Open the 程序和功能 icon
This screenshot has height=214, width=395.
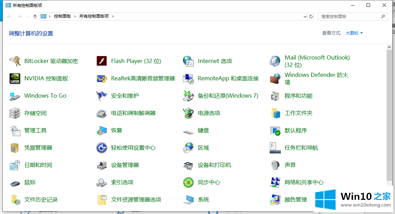(x=275, y=96)
